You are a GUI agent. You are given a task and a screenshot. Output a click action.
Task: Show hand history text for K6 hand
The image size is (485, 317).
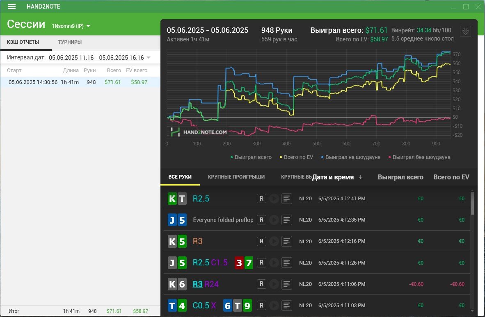(287, 284)
